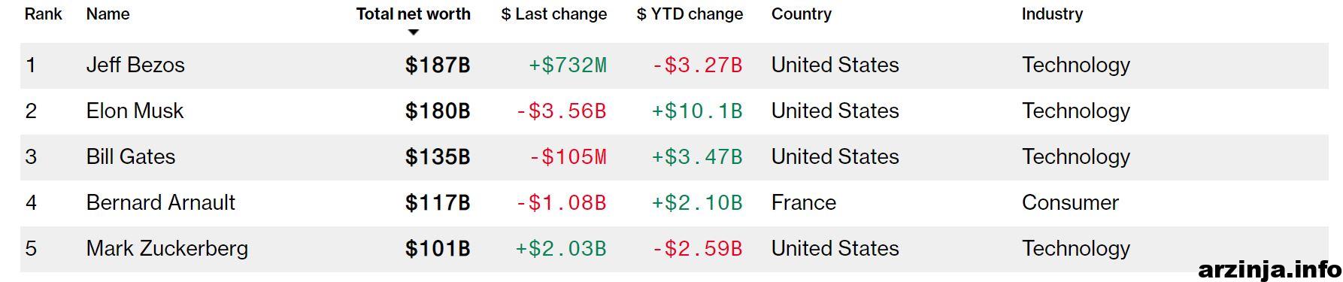Click the $ YTD change column header
1343x282 pixels.
coord(690,14)
